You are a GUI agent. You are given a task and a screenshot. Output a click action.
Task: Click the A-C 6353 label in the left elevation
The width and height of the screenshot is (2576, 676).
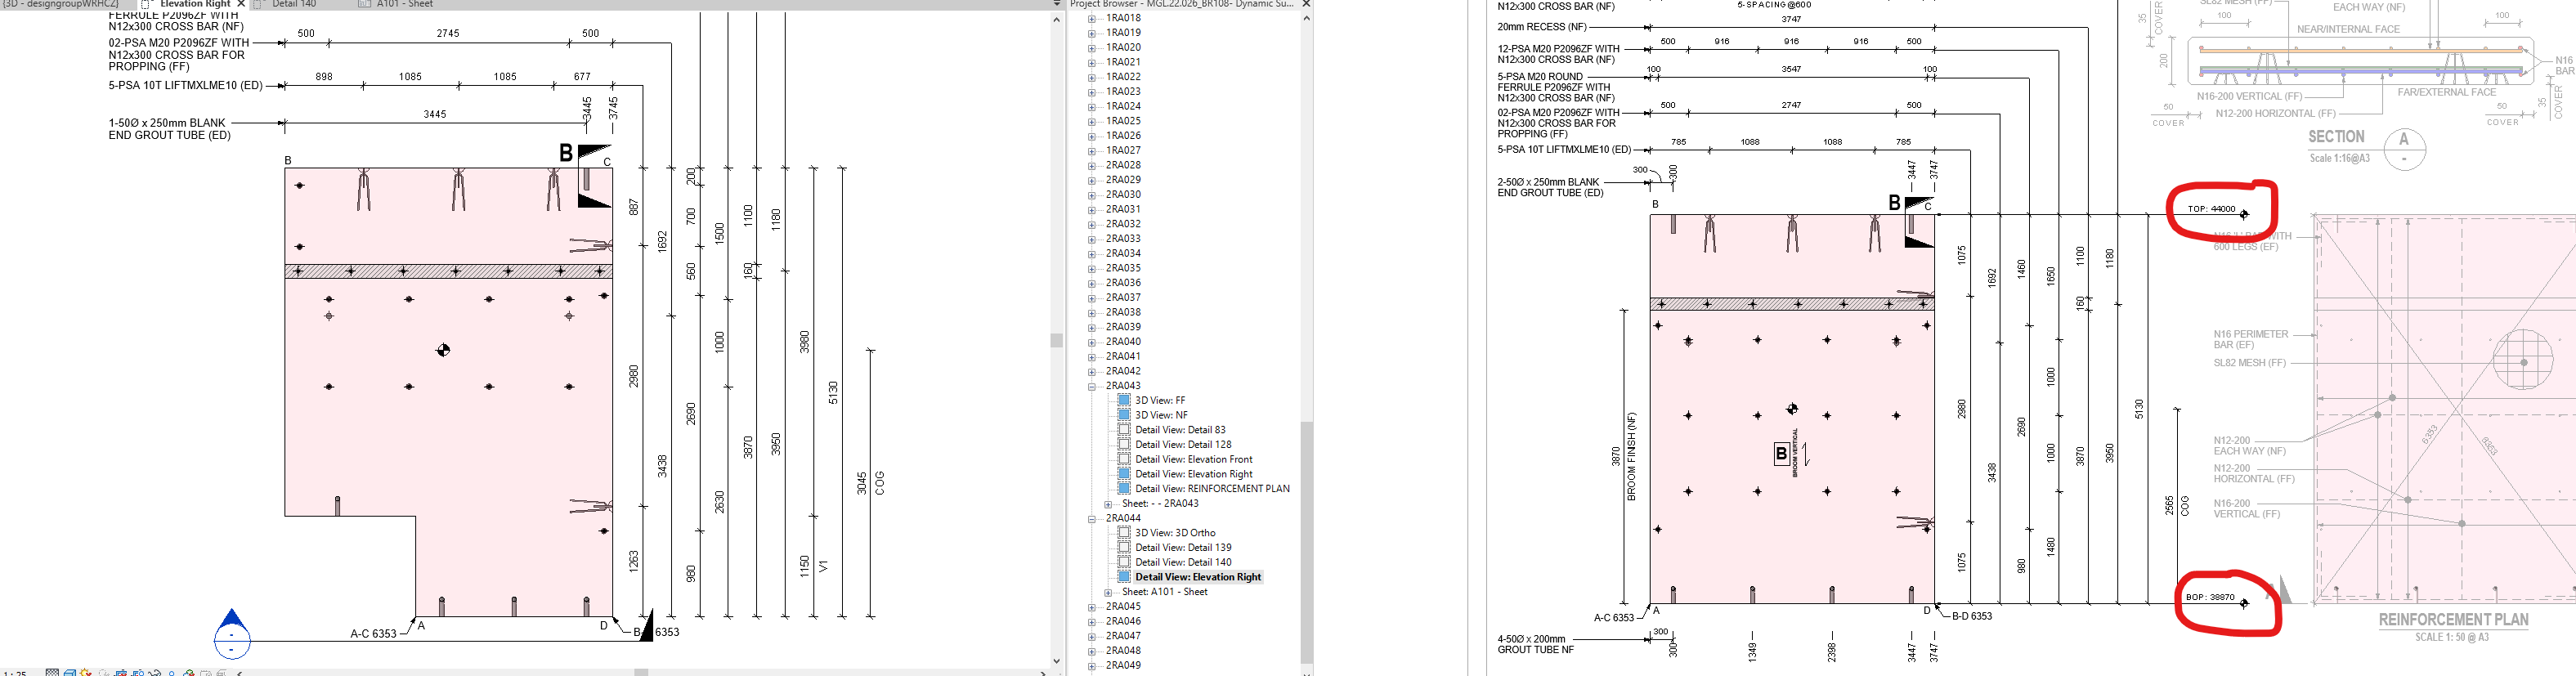pos(373,633)
